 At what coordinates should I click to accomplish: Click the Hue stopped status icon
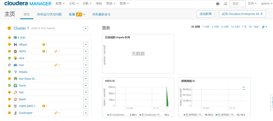click(x=10, y=65)
